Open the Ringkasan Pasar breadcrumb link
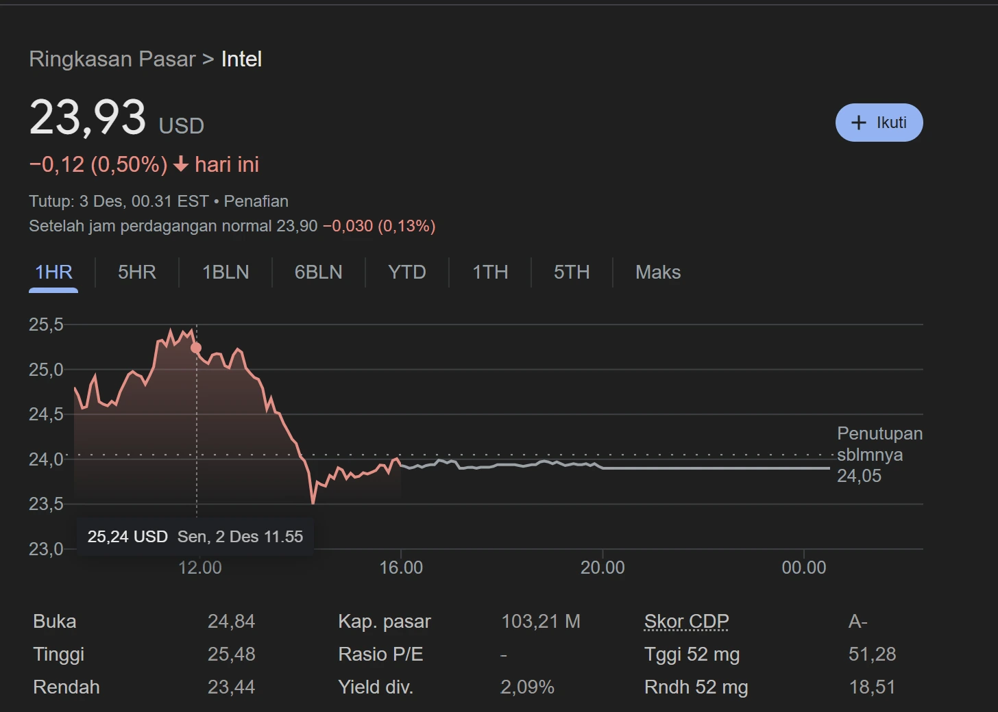The height and width of the screenshot is (712, 998). click(112, 60)
